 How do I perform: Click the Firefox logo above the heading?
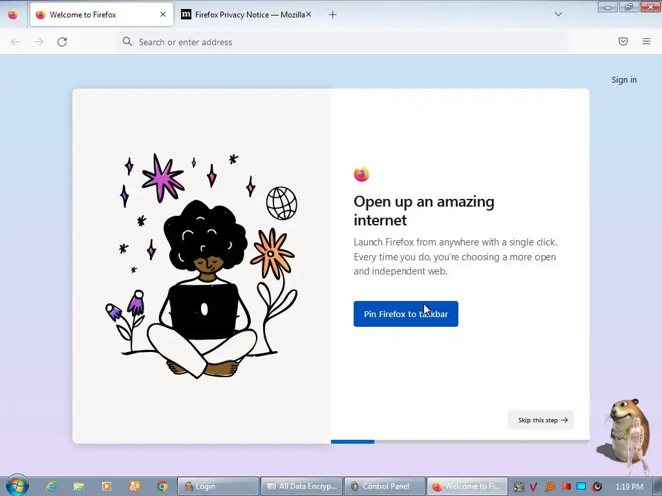click(362, 174)
